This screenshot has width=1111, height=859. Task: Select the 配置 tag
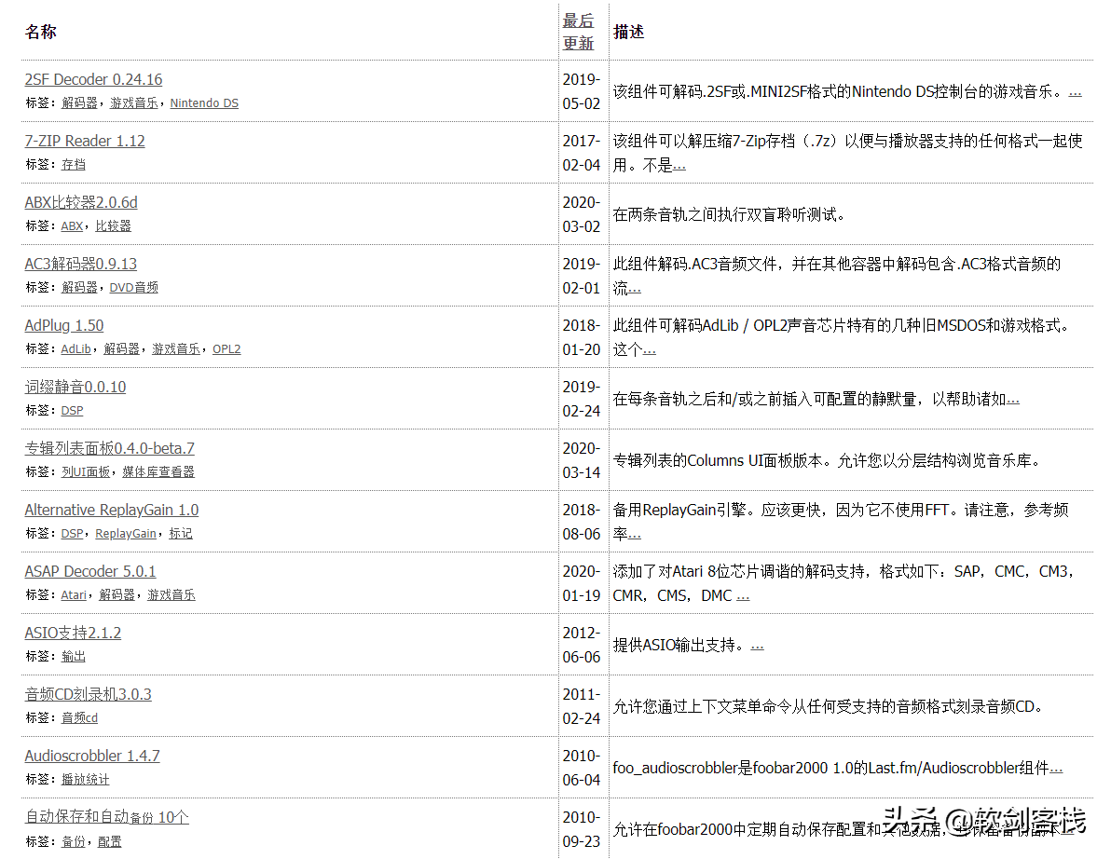coord(110,842)
